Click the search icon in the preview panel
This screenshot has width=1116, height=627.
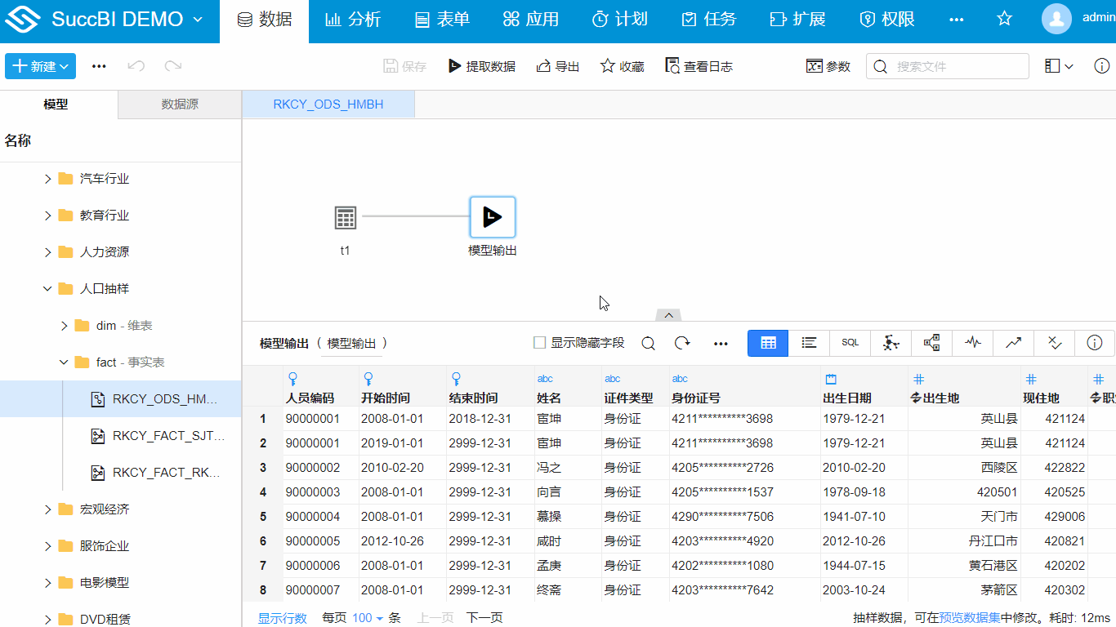pyautogui.click(x=648, y=343)
